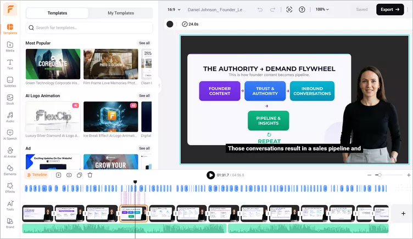Open the Brand panel
413x239 pixels.
(10, 223)
